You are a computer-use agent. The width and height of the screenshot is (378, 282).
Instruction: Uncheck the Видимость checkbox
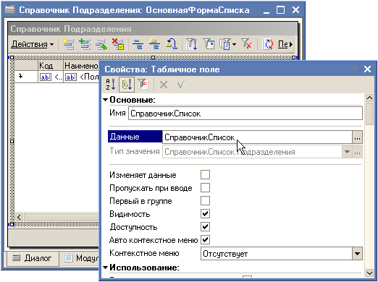click(x=205, y=214)
